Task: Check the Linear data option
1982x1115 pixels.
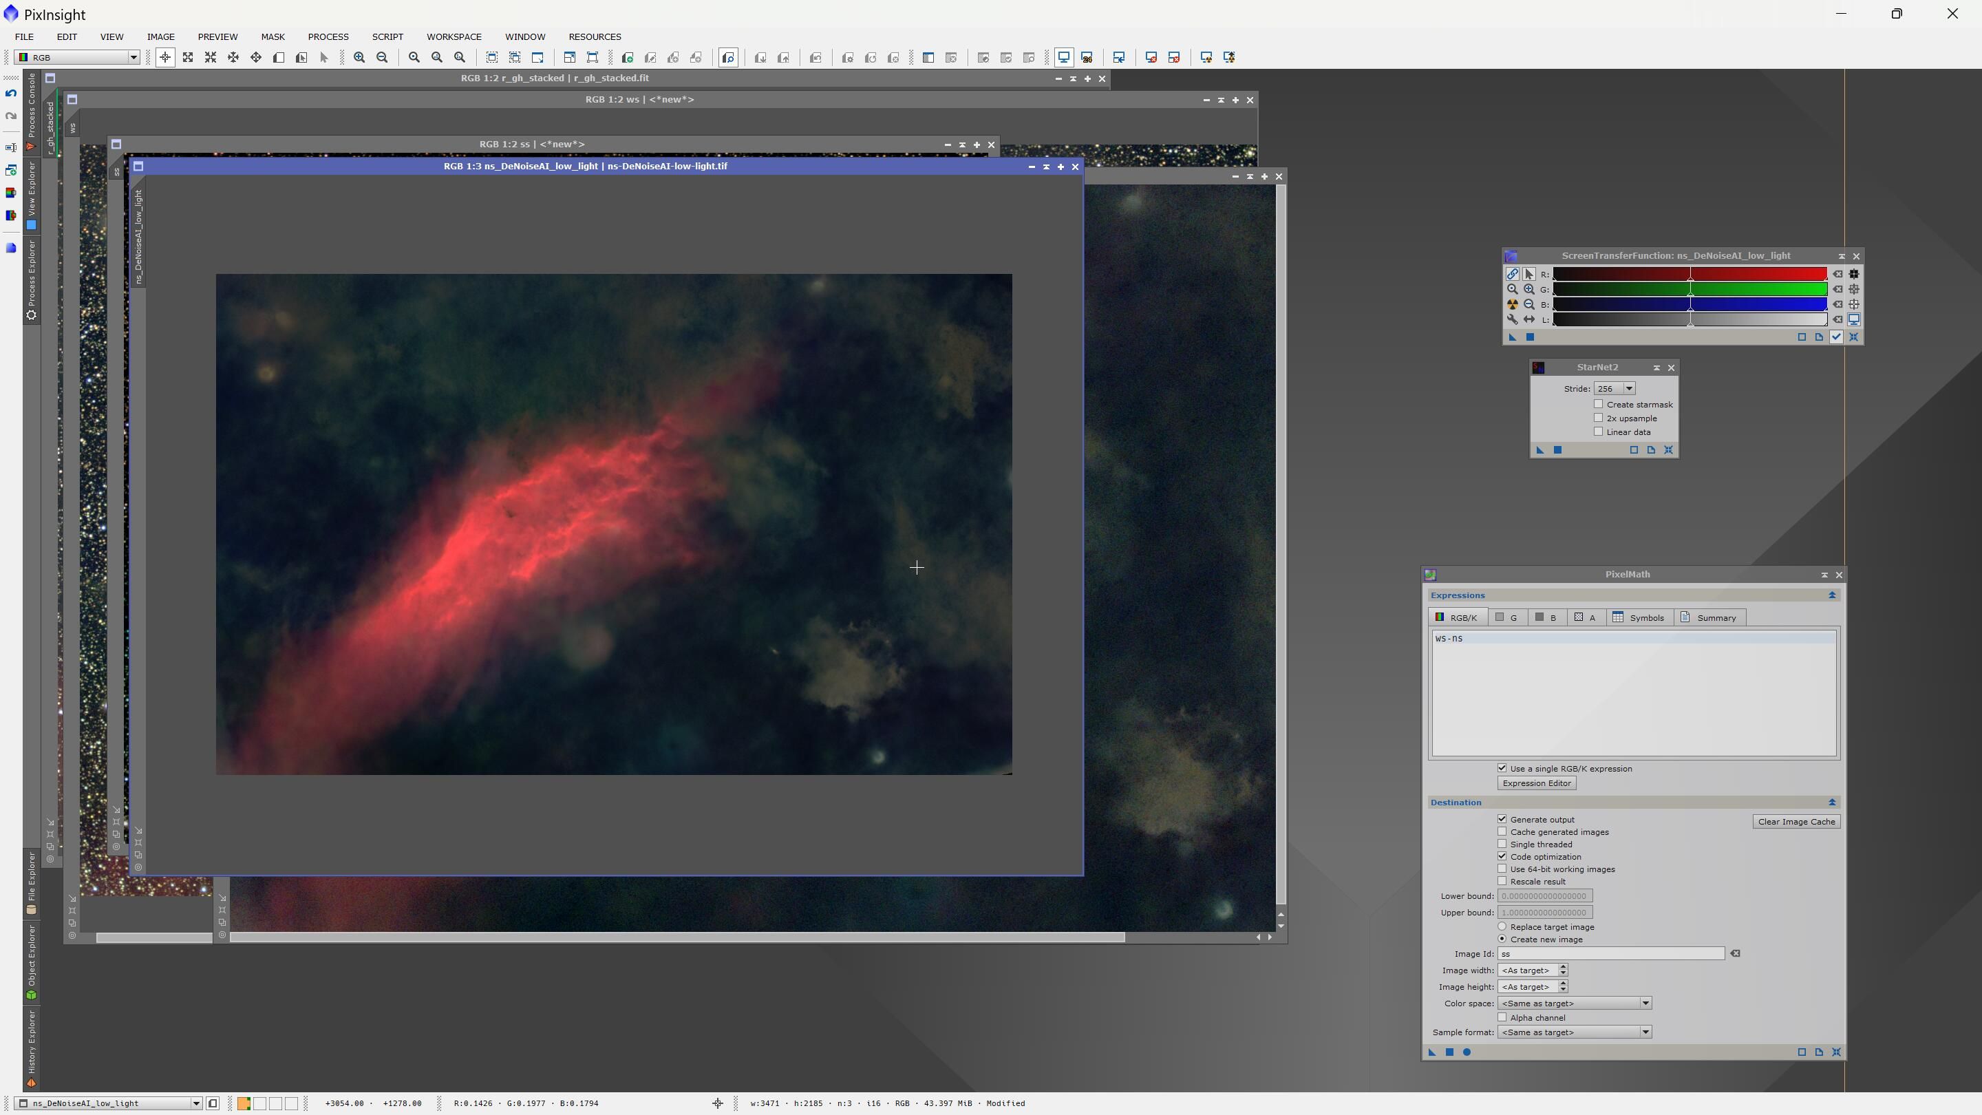Action: (x=1598, y=432)
